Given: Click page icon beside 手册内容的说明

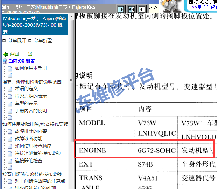Looking at the screenshot, I should (10, 111).
